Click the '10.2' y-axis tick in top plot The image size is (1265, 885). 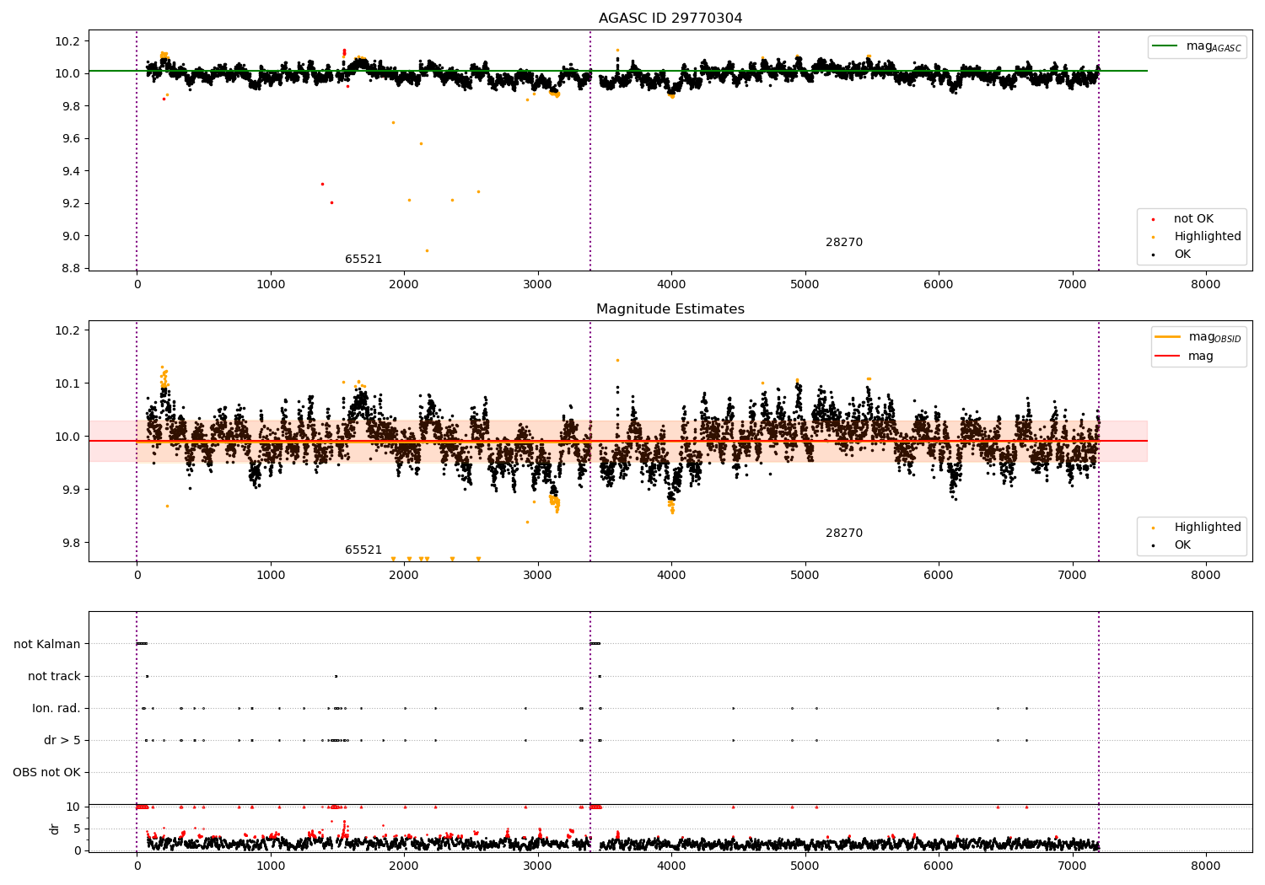(66, 41)
